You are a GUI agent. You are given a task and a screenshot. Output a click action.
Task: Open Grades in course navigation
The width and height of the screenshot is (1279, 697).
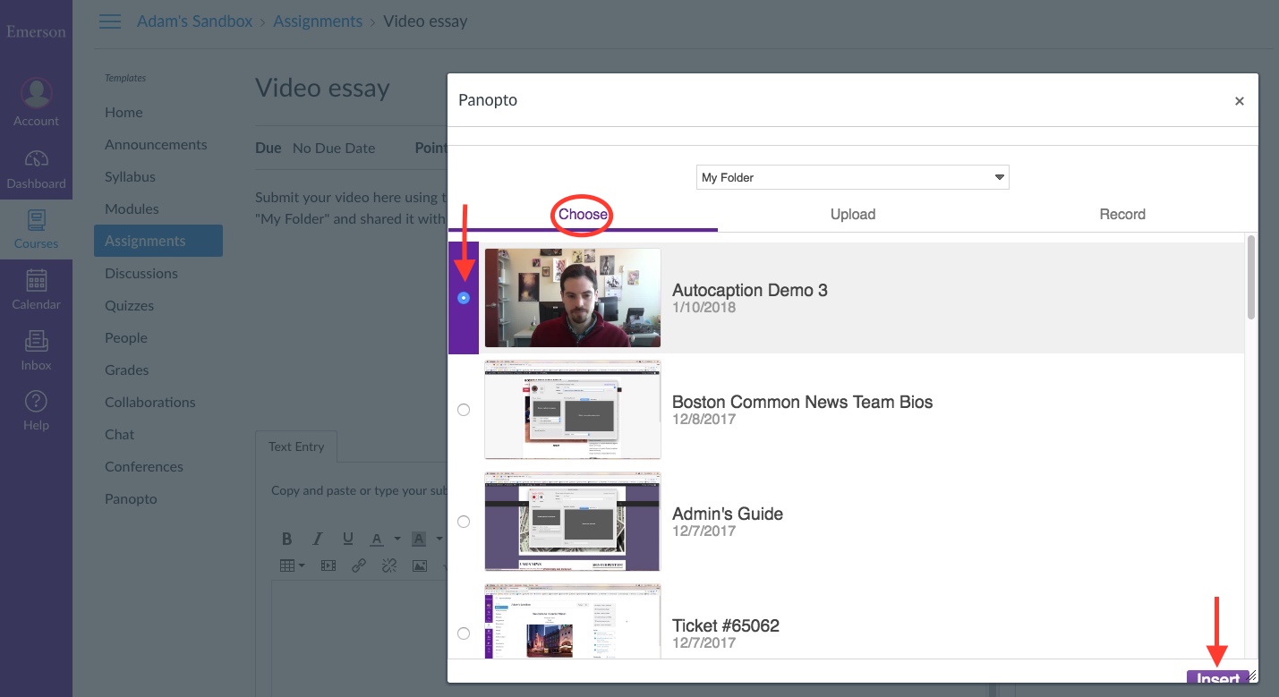pos(127,370)
